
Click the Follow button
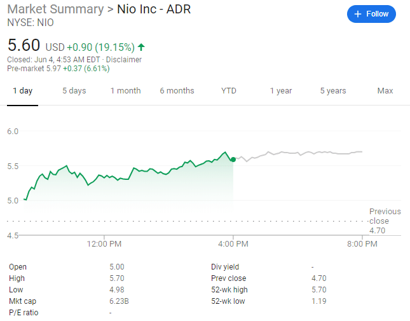click(371, 14)
